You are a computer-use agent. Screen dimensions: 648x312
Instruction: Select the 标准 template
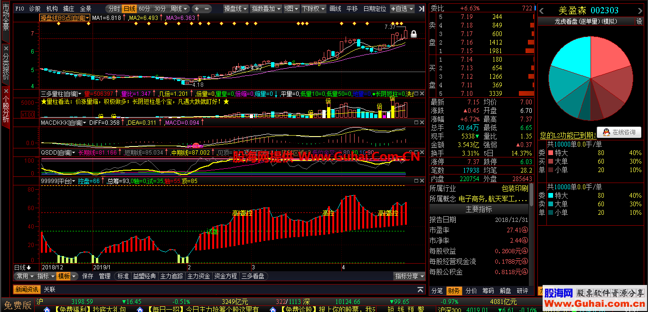click(123, 276)
